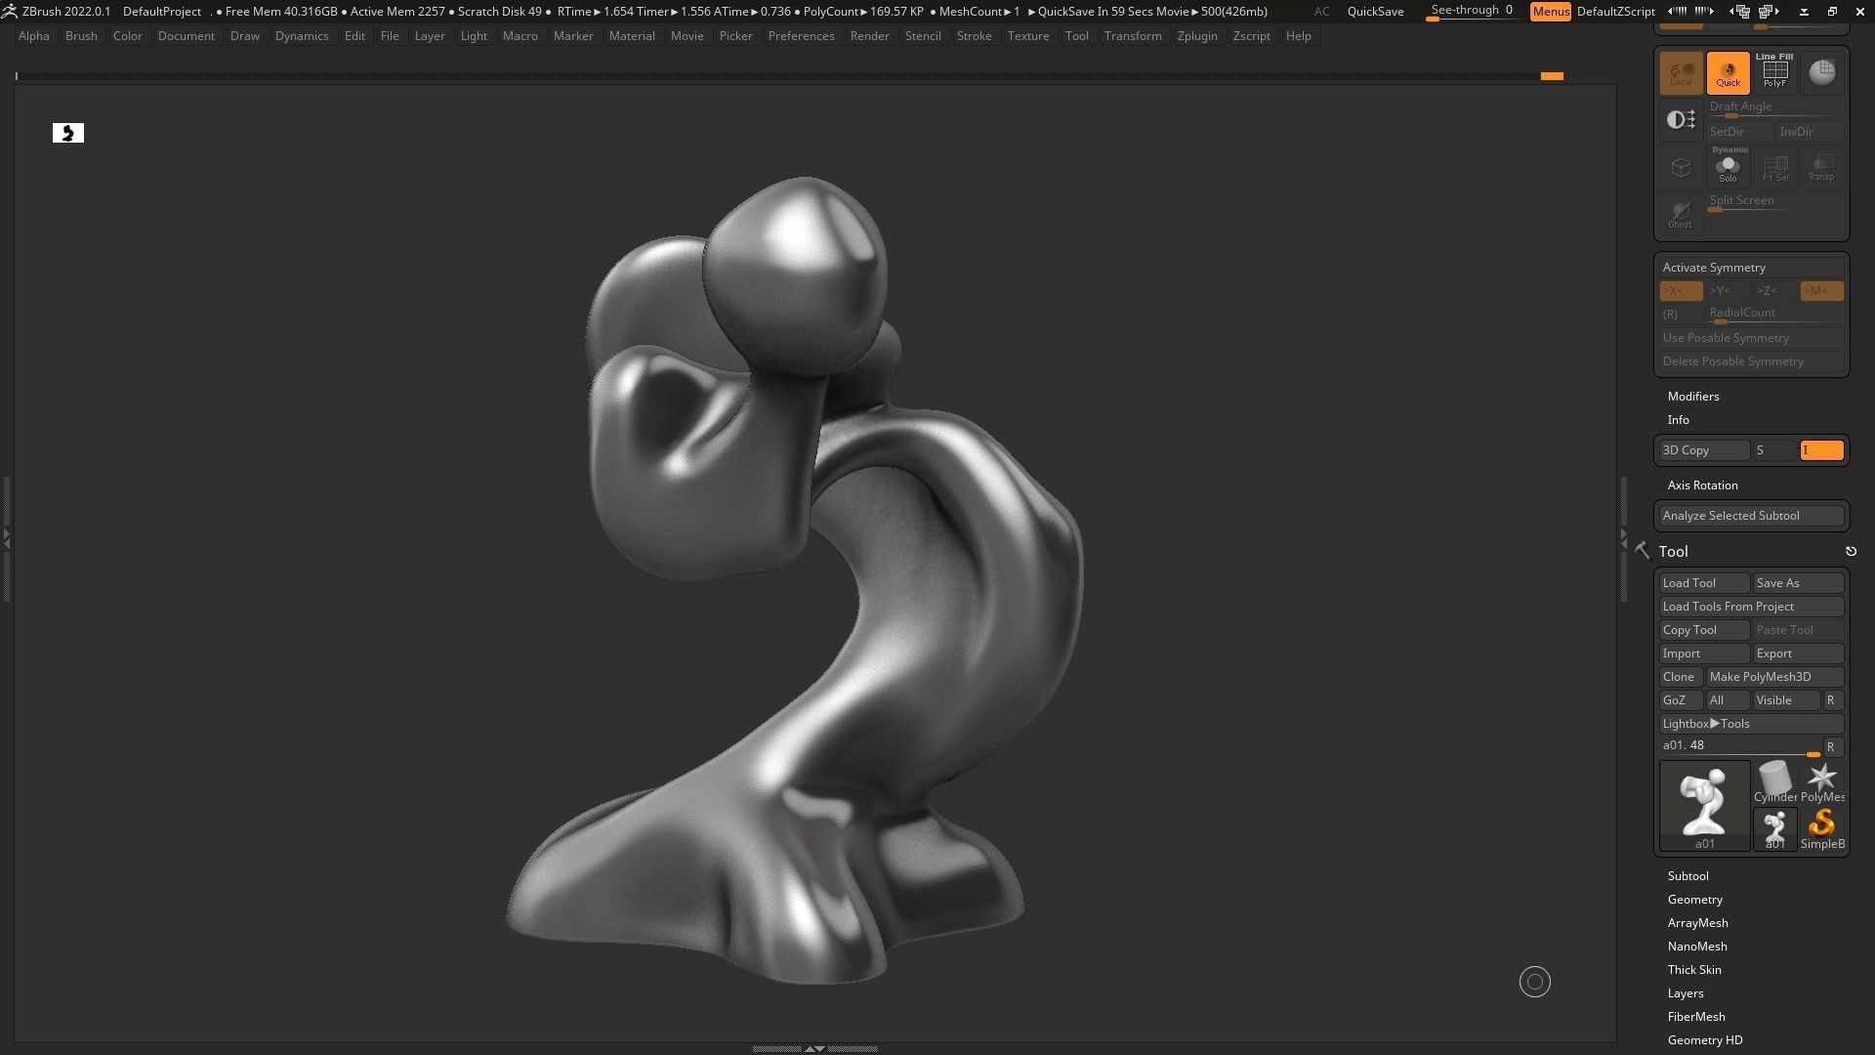Toggle the I option beside 3D Copy
1875x1055 pixels.
pos(1821,450)
